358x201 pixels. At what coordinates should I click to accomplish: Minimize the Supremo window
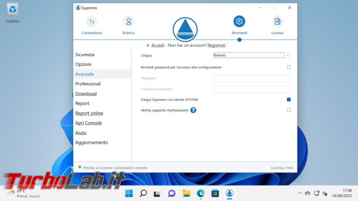259,8
